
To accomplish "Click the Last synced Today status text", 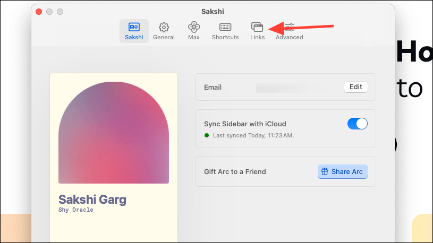I will [253, 135].
